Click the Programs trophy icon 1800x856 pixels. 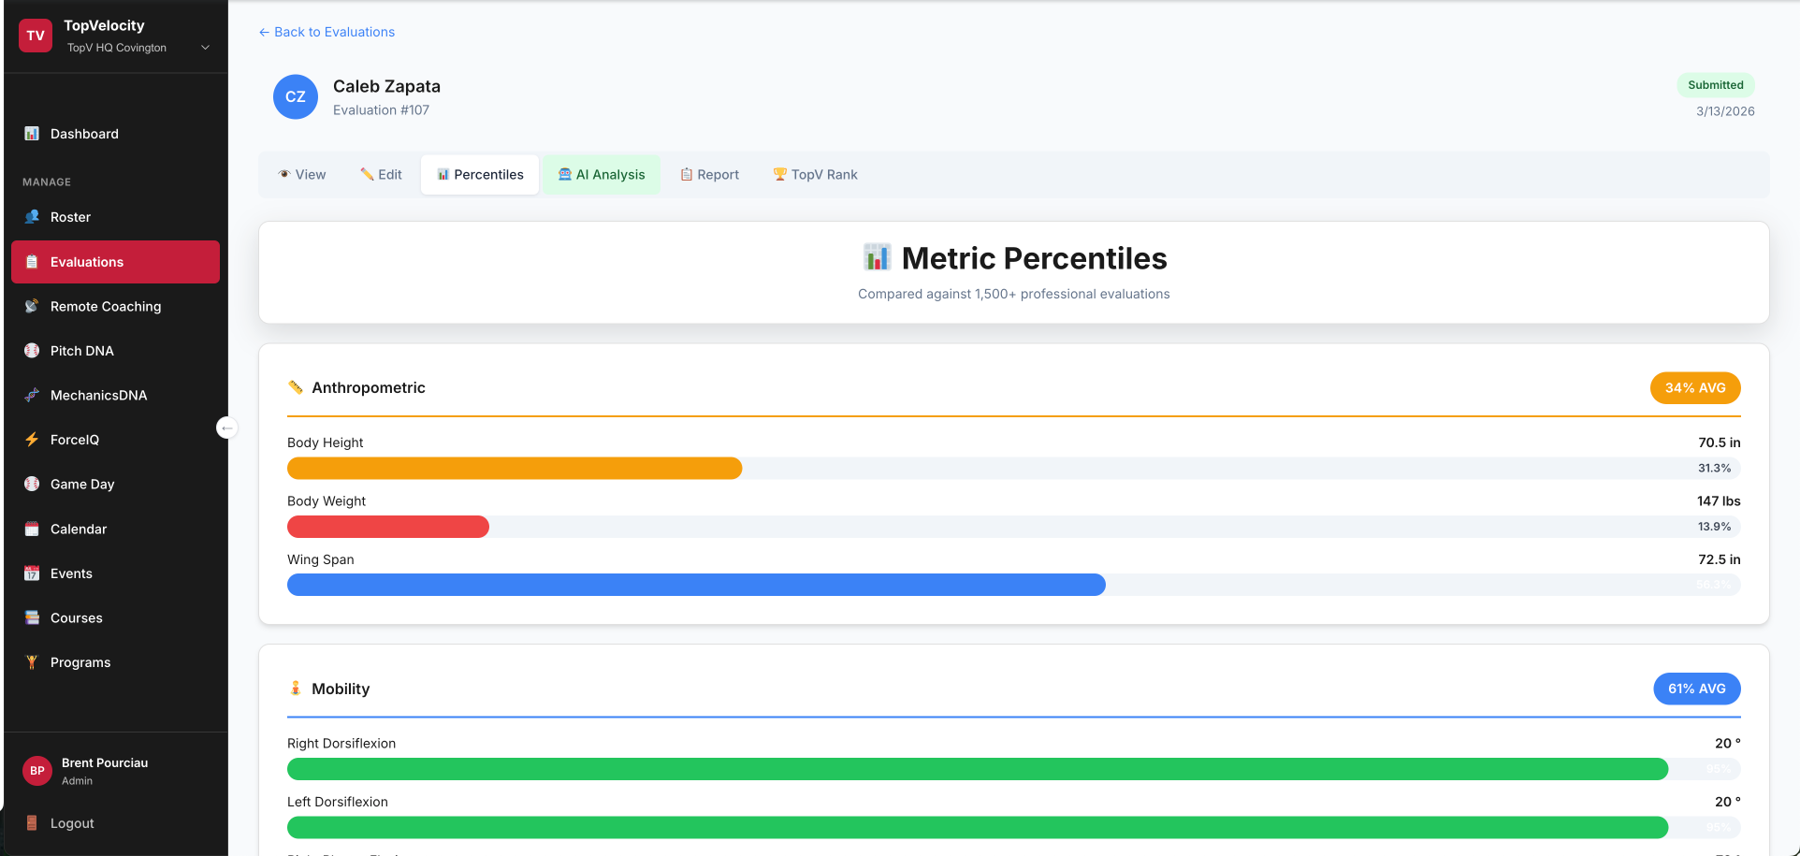(x=32, y=661)
